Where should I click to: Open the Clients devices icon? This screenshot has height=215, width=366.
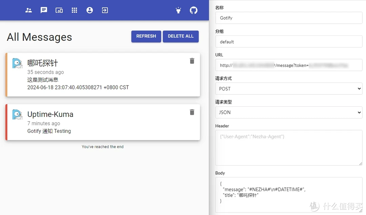click(59, 10)
